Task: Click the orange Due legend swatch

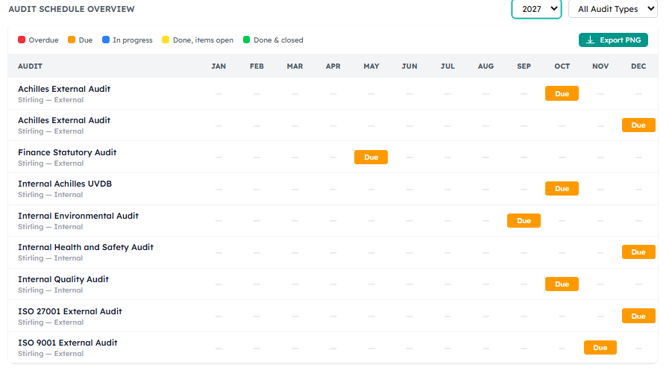Action: (72, 40)
